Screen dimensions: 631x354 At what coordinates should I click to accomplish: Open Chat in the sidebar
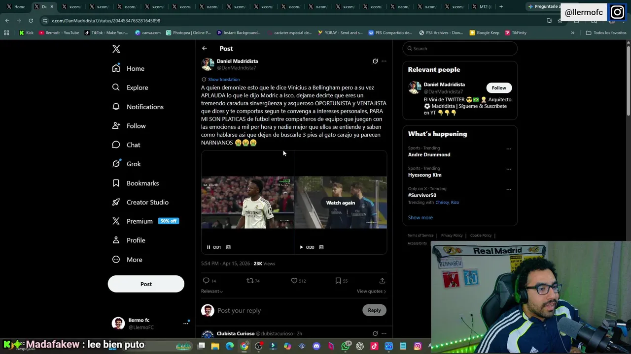point(126,145)
